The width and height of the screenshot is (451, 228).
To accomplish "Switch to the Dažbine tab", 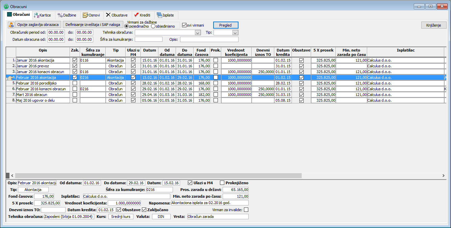I will click(x=67, y=15).
